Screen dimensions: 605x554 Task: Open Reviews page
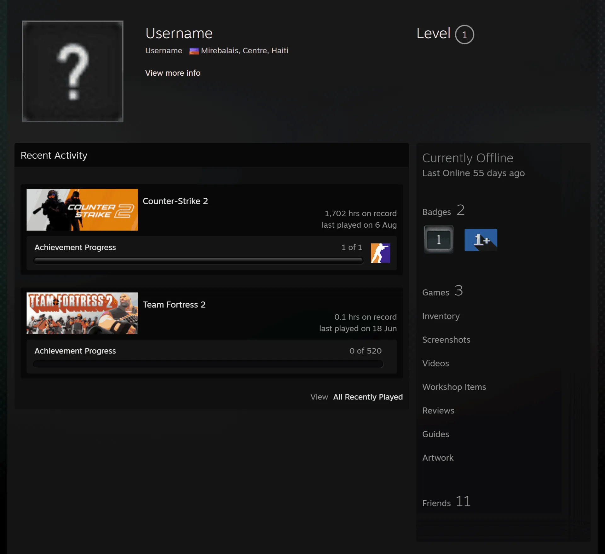click(x=438, y=411)
